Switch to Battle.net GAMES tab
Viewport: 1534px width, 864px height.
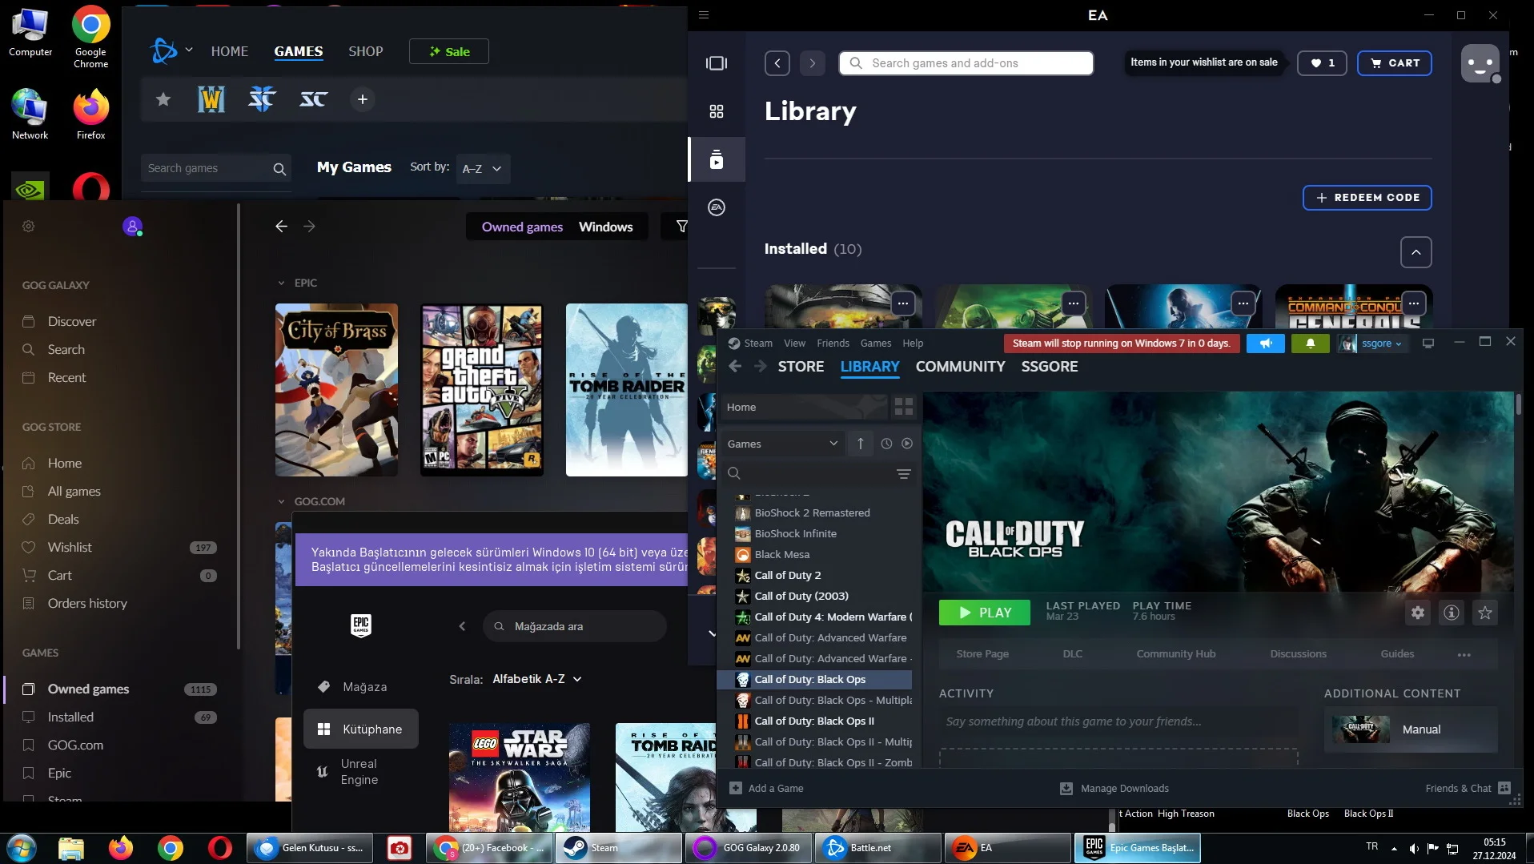pos(299,51)
